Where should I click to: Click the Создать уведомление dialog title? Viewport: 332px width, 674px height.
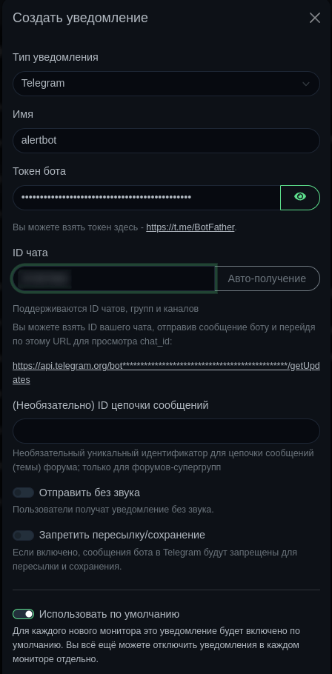pos(80,18)
